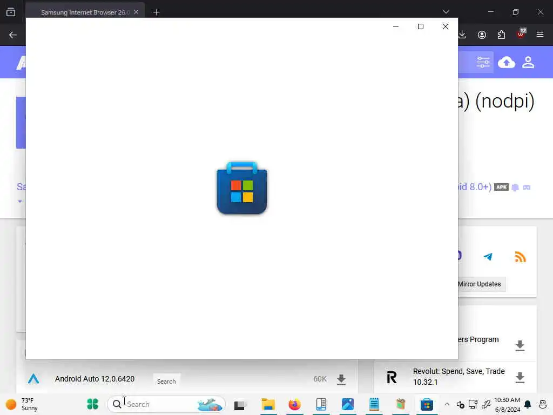Download the entry ending 'ers Program'

[x=520, y=345]
